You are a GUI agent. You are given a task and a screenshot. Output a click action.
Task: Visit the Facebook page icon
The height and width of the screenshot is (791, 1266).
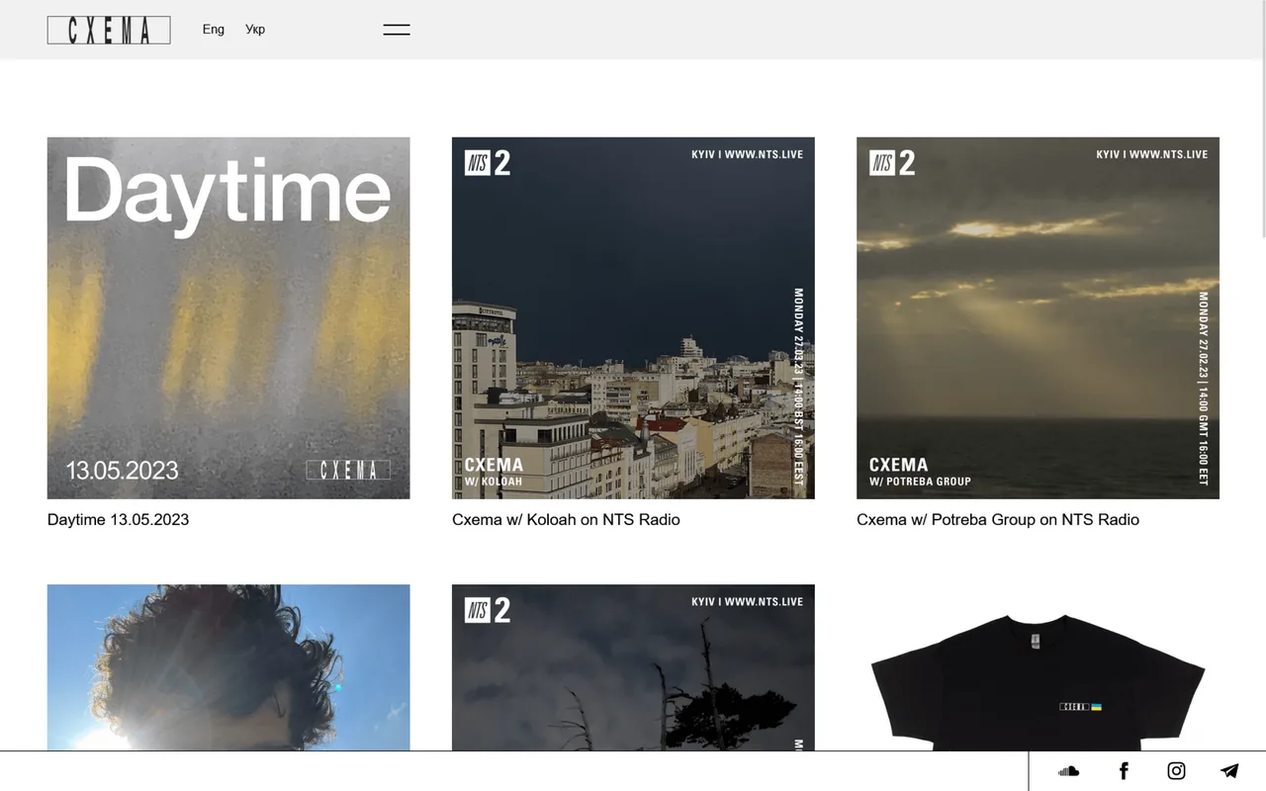pyautogui.click(x=1124, y=771)
